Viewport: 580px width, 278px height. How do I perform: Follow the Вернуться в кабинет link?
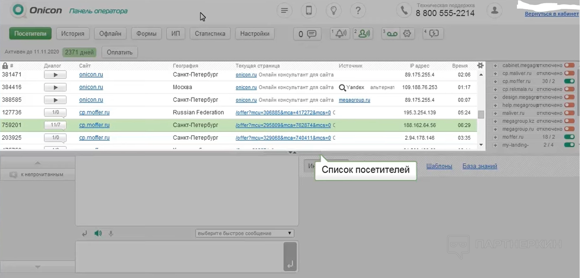click(x=551, y=14)
